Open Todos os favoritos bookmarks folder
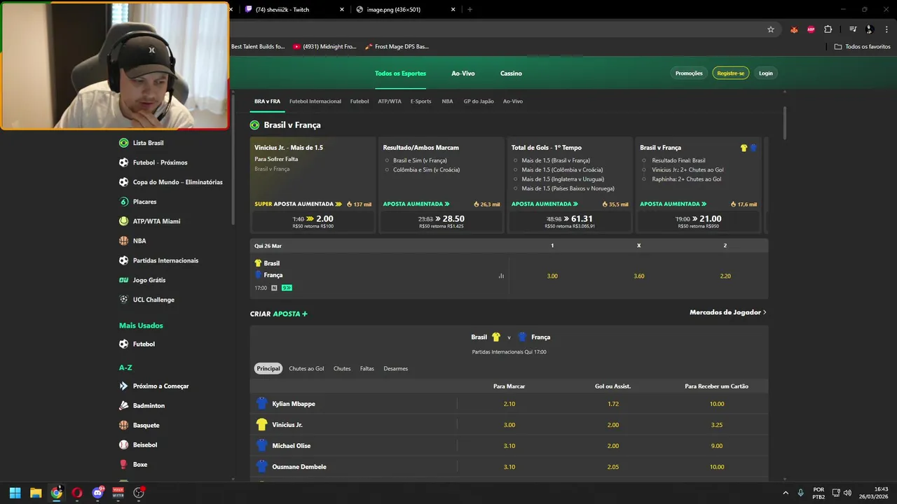 (863, 47)
